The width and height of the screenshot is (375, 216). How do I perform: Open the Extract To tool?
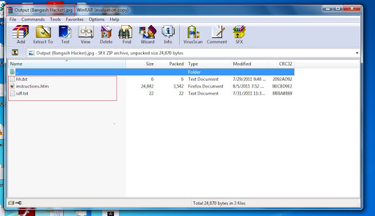[x=43, y=34]
